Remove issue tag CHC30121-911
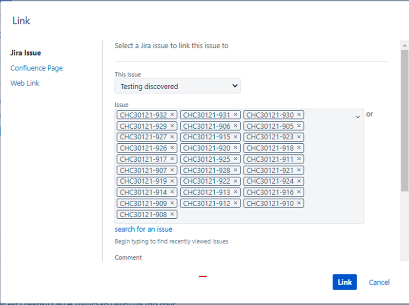The height and width of the screenshot is (305, 409). 299,159
